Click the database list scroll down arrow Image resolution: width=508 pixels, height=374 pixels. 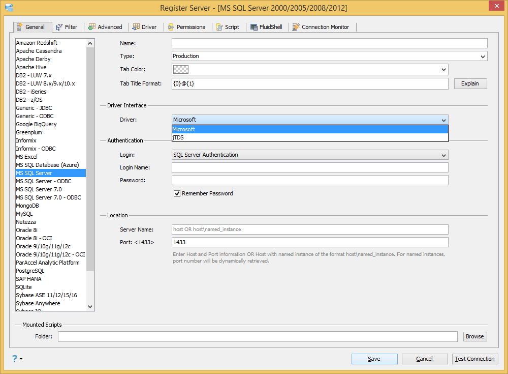tap(90, 306)
